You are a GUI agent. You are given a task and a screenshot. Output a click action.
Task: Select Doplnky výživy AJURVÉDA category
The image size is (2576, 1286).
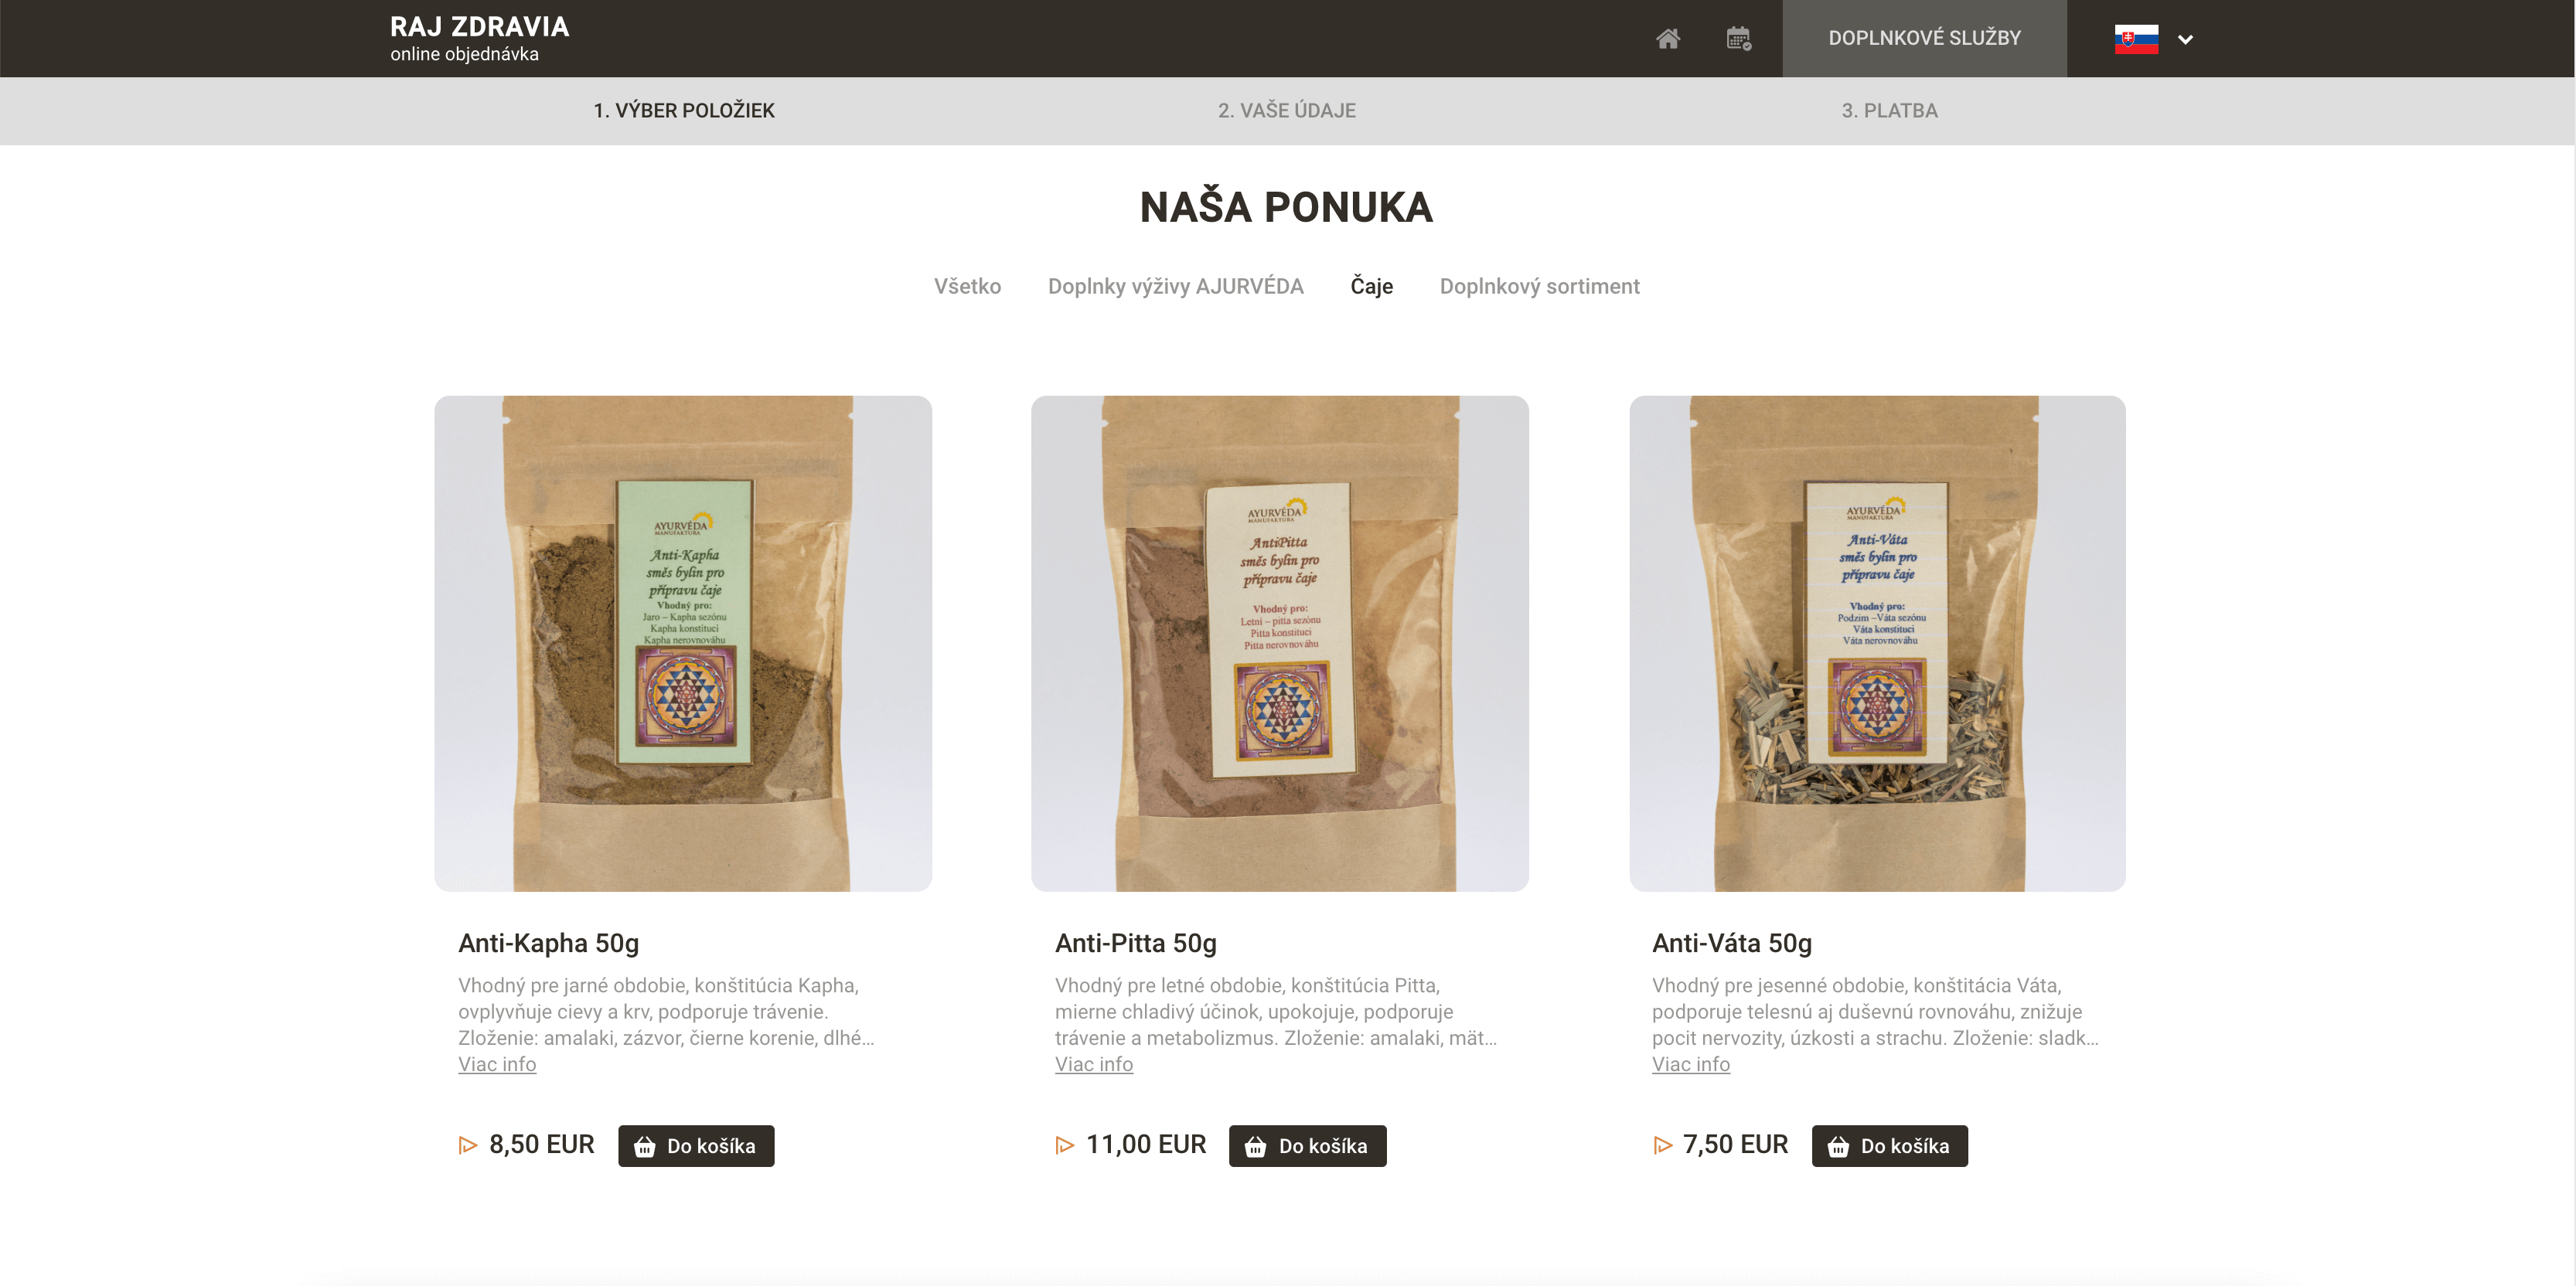click(x=1175, y=286)
